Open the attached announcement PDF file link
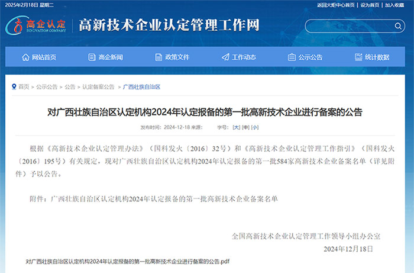This screenshot has height=273, width=414. tap(127, 261)
